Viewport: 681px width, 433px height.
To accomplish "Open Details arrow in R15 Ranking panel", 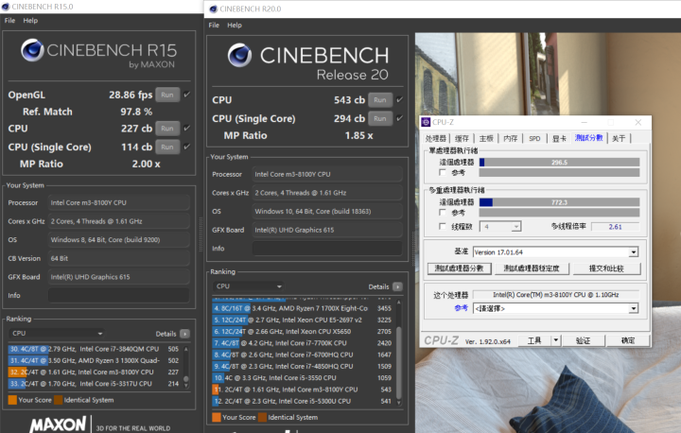I will pyautogui.click(x=184, y=334).
